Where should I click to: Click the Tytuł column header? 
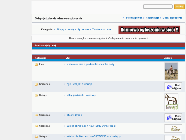(x=67, y=58)
